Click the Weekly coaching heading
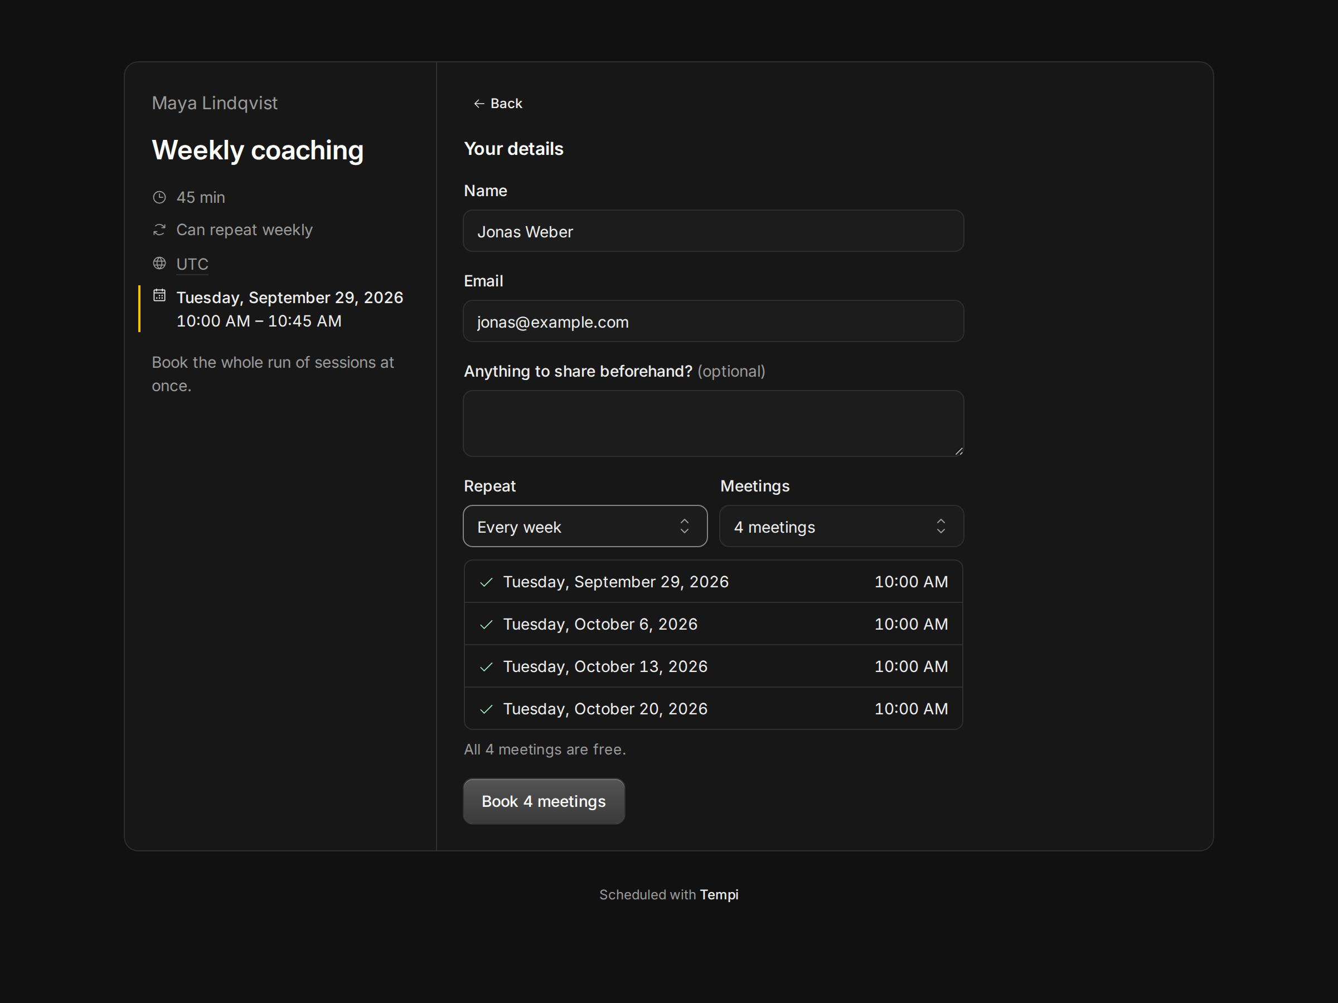Screen dimensions: 1338x1003 click(x=258, y=150)
